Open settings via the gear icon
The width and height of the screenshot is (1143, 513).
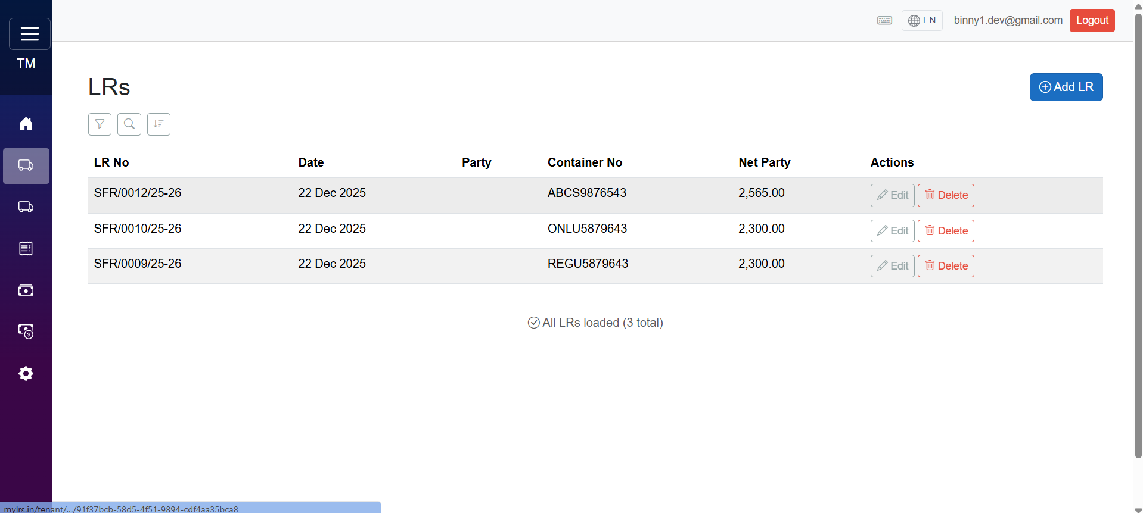tap(26, 373)
